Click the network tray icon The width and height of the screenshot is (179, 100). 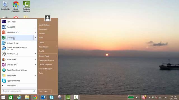pos(163,97)
